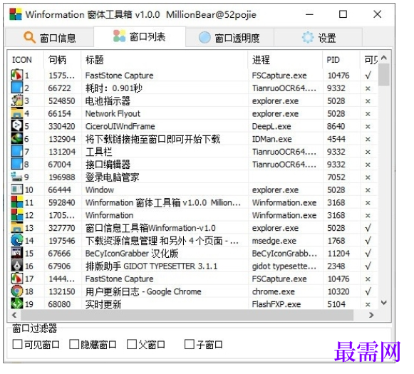Click the vertical scrollbar up arrow
Viewport: 414px width, 374px height.
384,57
